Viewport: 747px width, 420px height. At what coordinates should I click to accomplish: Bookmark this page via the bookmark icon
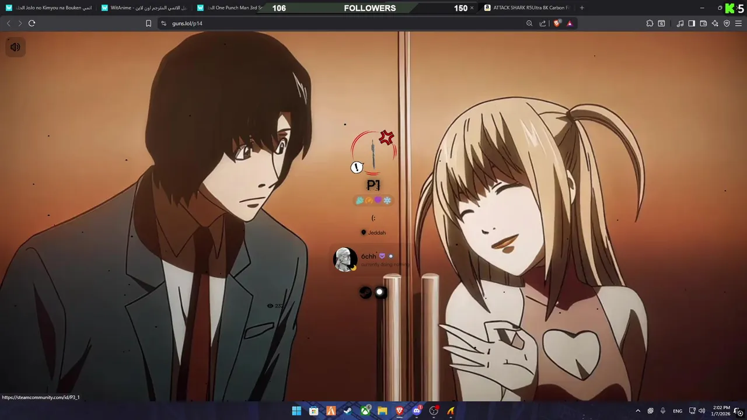(148, 23)
